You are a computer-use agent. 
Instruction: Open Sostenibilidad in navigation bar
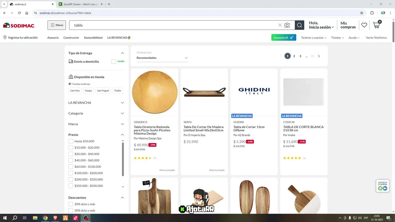coord(93,38)
